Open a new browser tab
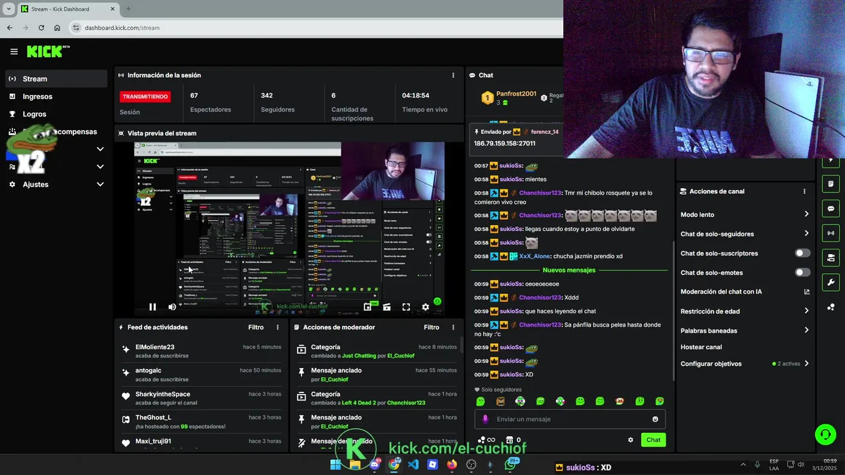The height and width of the screenshot is (475, 845). click(x=128, y=9)
